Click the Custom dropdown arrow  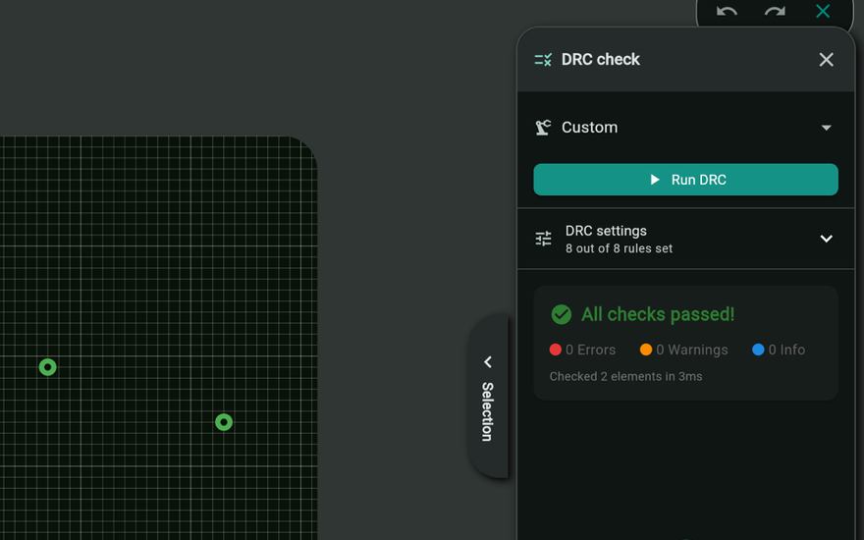826,128
